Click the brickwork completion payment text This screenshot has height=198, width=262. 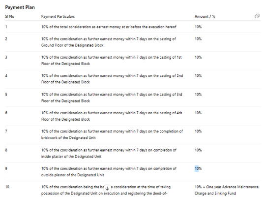tap(112, 134)
